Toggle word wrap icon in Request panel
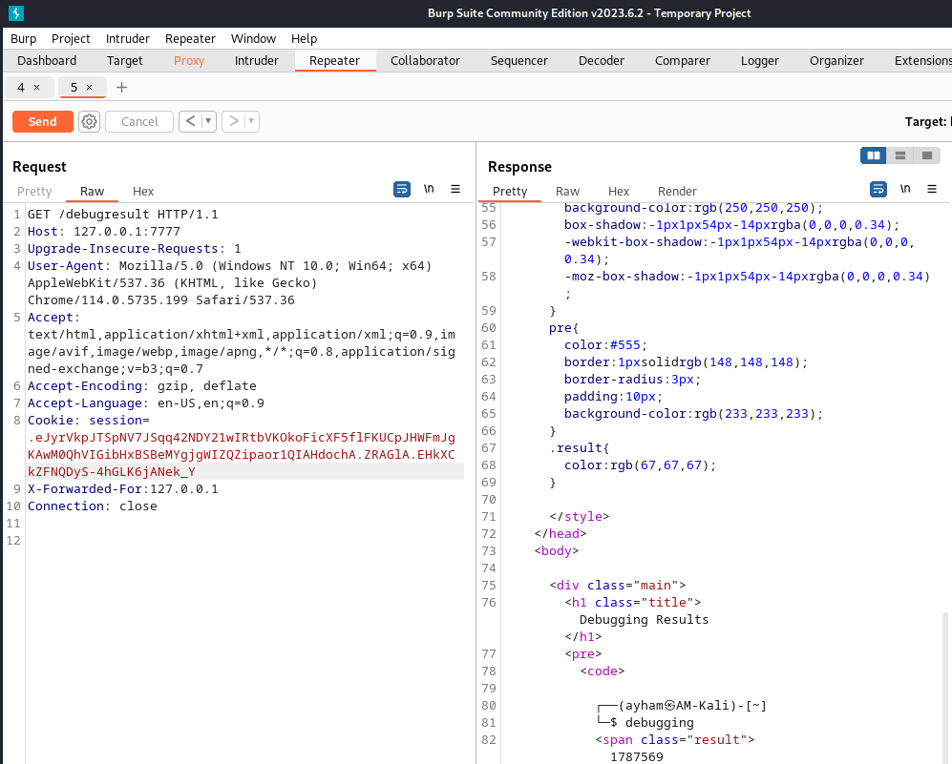 [402, 189]
